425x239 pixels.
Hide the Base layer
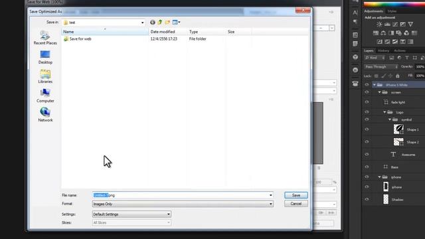click(x=367, y=167)
